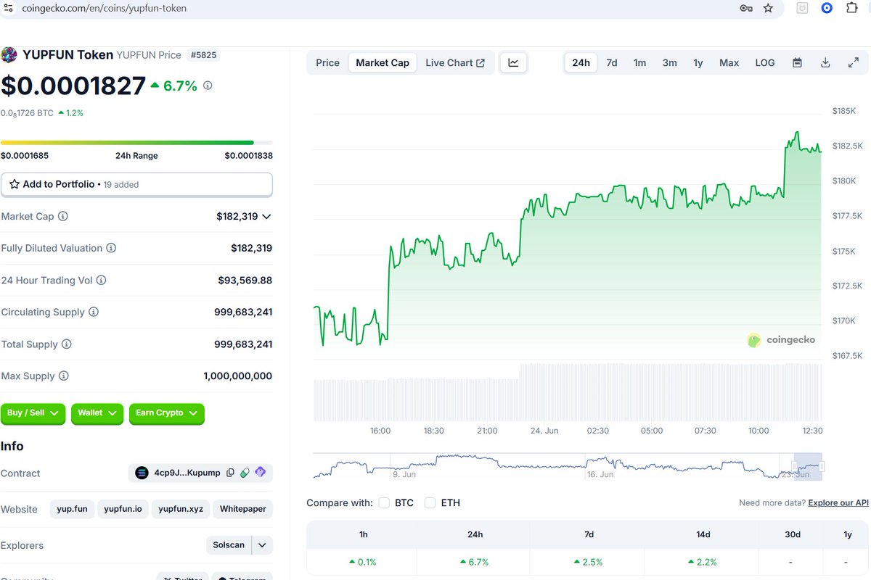
Task: Enable BTC comparison checkbox
Action: [x=385, y=502]
